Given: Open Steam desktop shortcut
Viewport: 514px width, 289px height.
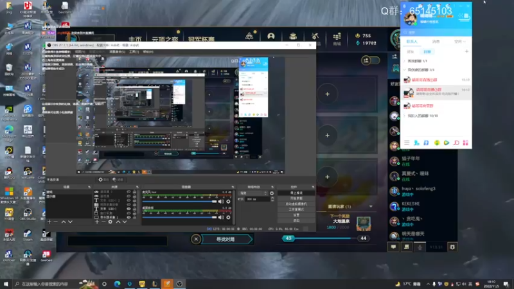Looking at the screenshot, I should 28,235.
